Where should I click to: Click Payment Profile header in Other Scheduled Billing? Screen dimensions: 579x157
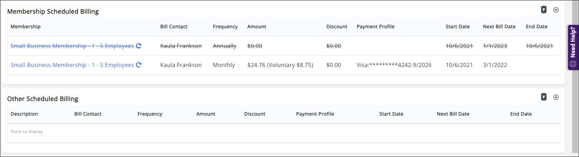click(315, 114)
